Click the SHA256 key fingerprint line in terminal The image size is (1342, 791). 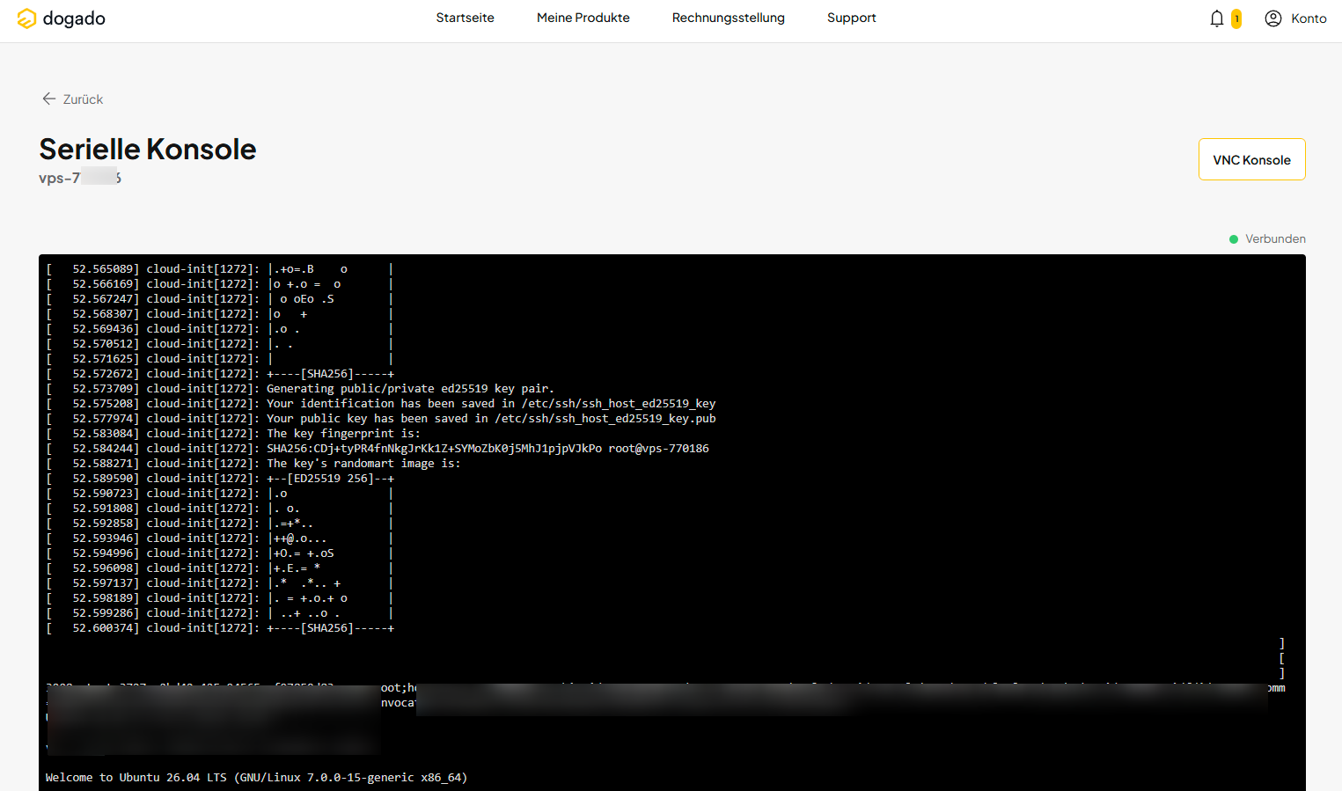coord(378,449)
